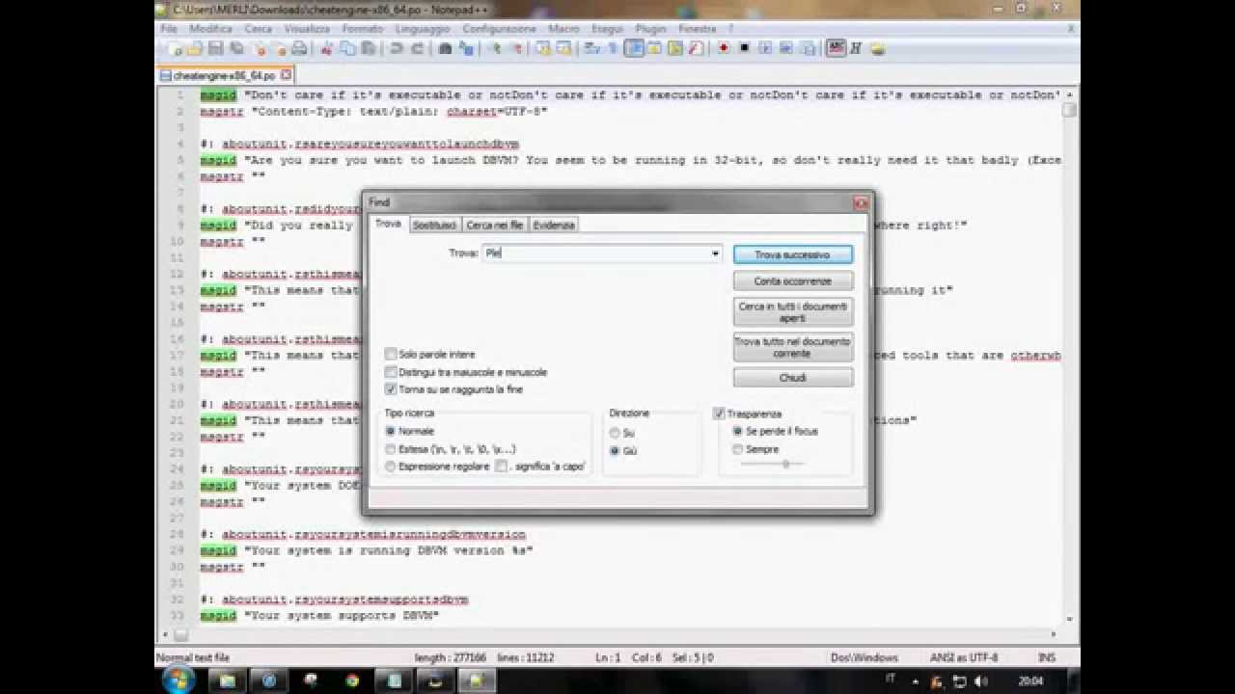Click the Paste toolbar icon
Viewport: 1235px width, 694px height.
tap(367, 48)
